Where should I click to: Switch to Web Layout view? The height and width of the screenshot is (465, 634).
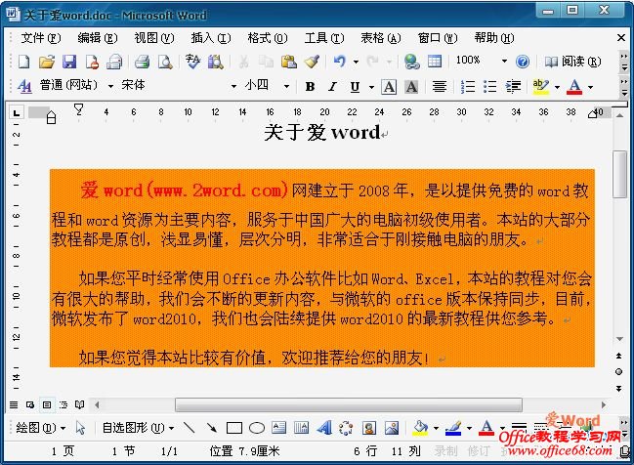pos(30,404)
